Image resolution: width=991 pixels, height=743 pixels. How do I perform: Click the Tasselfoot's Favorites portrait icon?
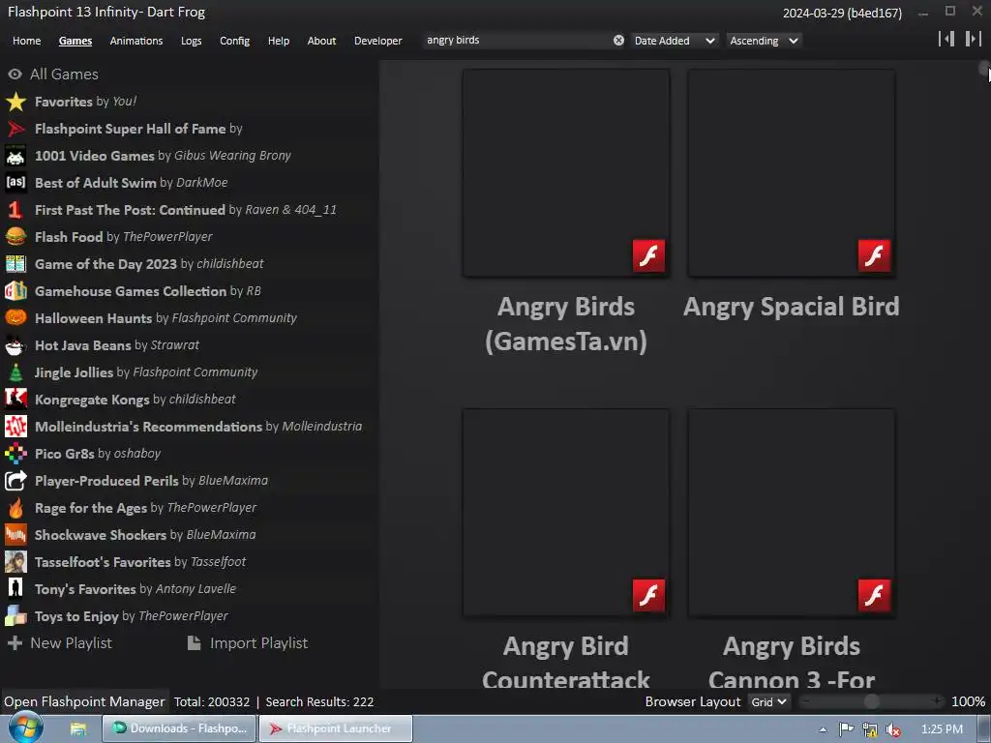[15, 562]
